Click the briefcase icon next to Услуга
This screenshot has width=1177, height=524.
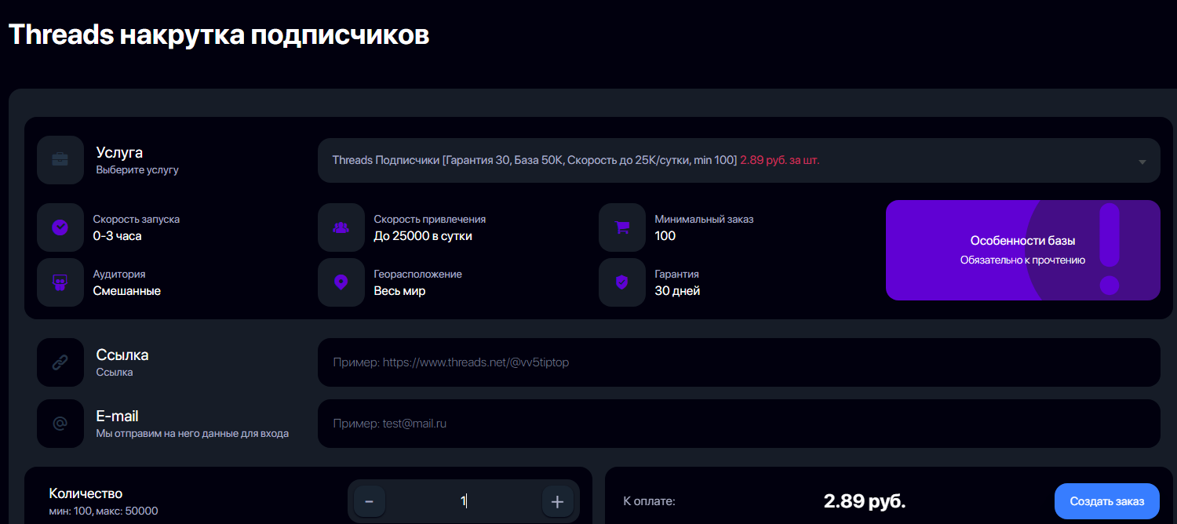[60, 160]
